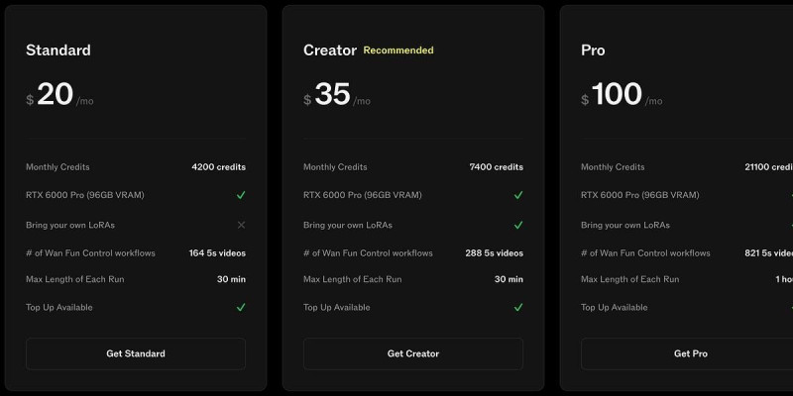
Task: Select the Creator plan title
Action: click(329, 50)
